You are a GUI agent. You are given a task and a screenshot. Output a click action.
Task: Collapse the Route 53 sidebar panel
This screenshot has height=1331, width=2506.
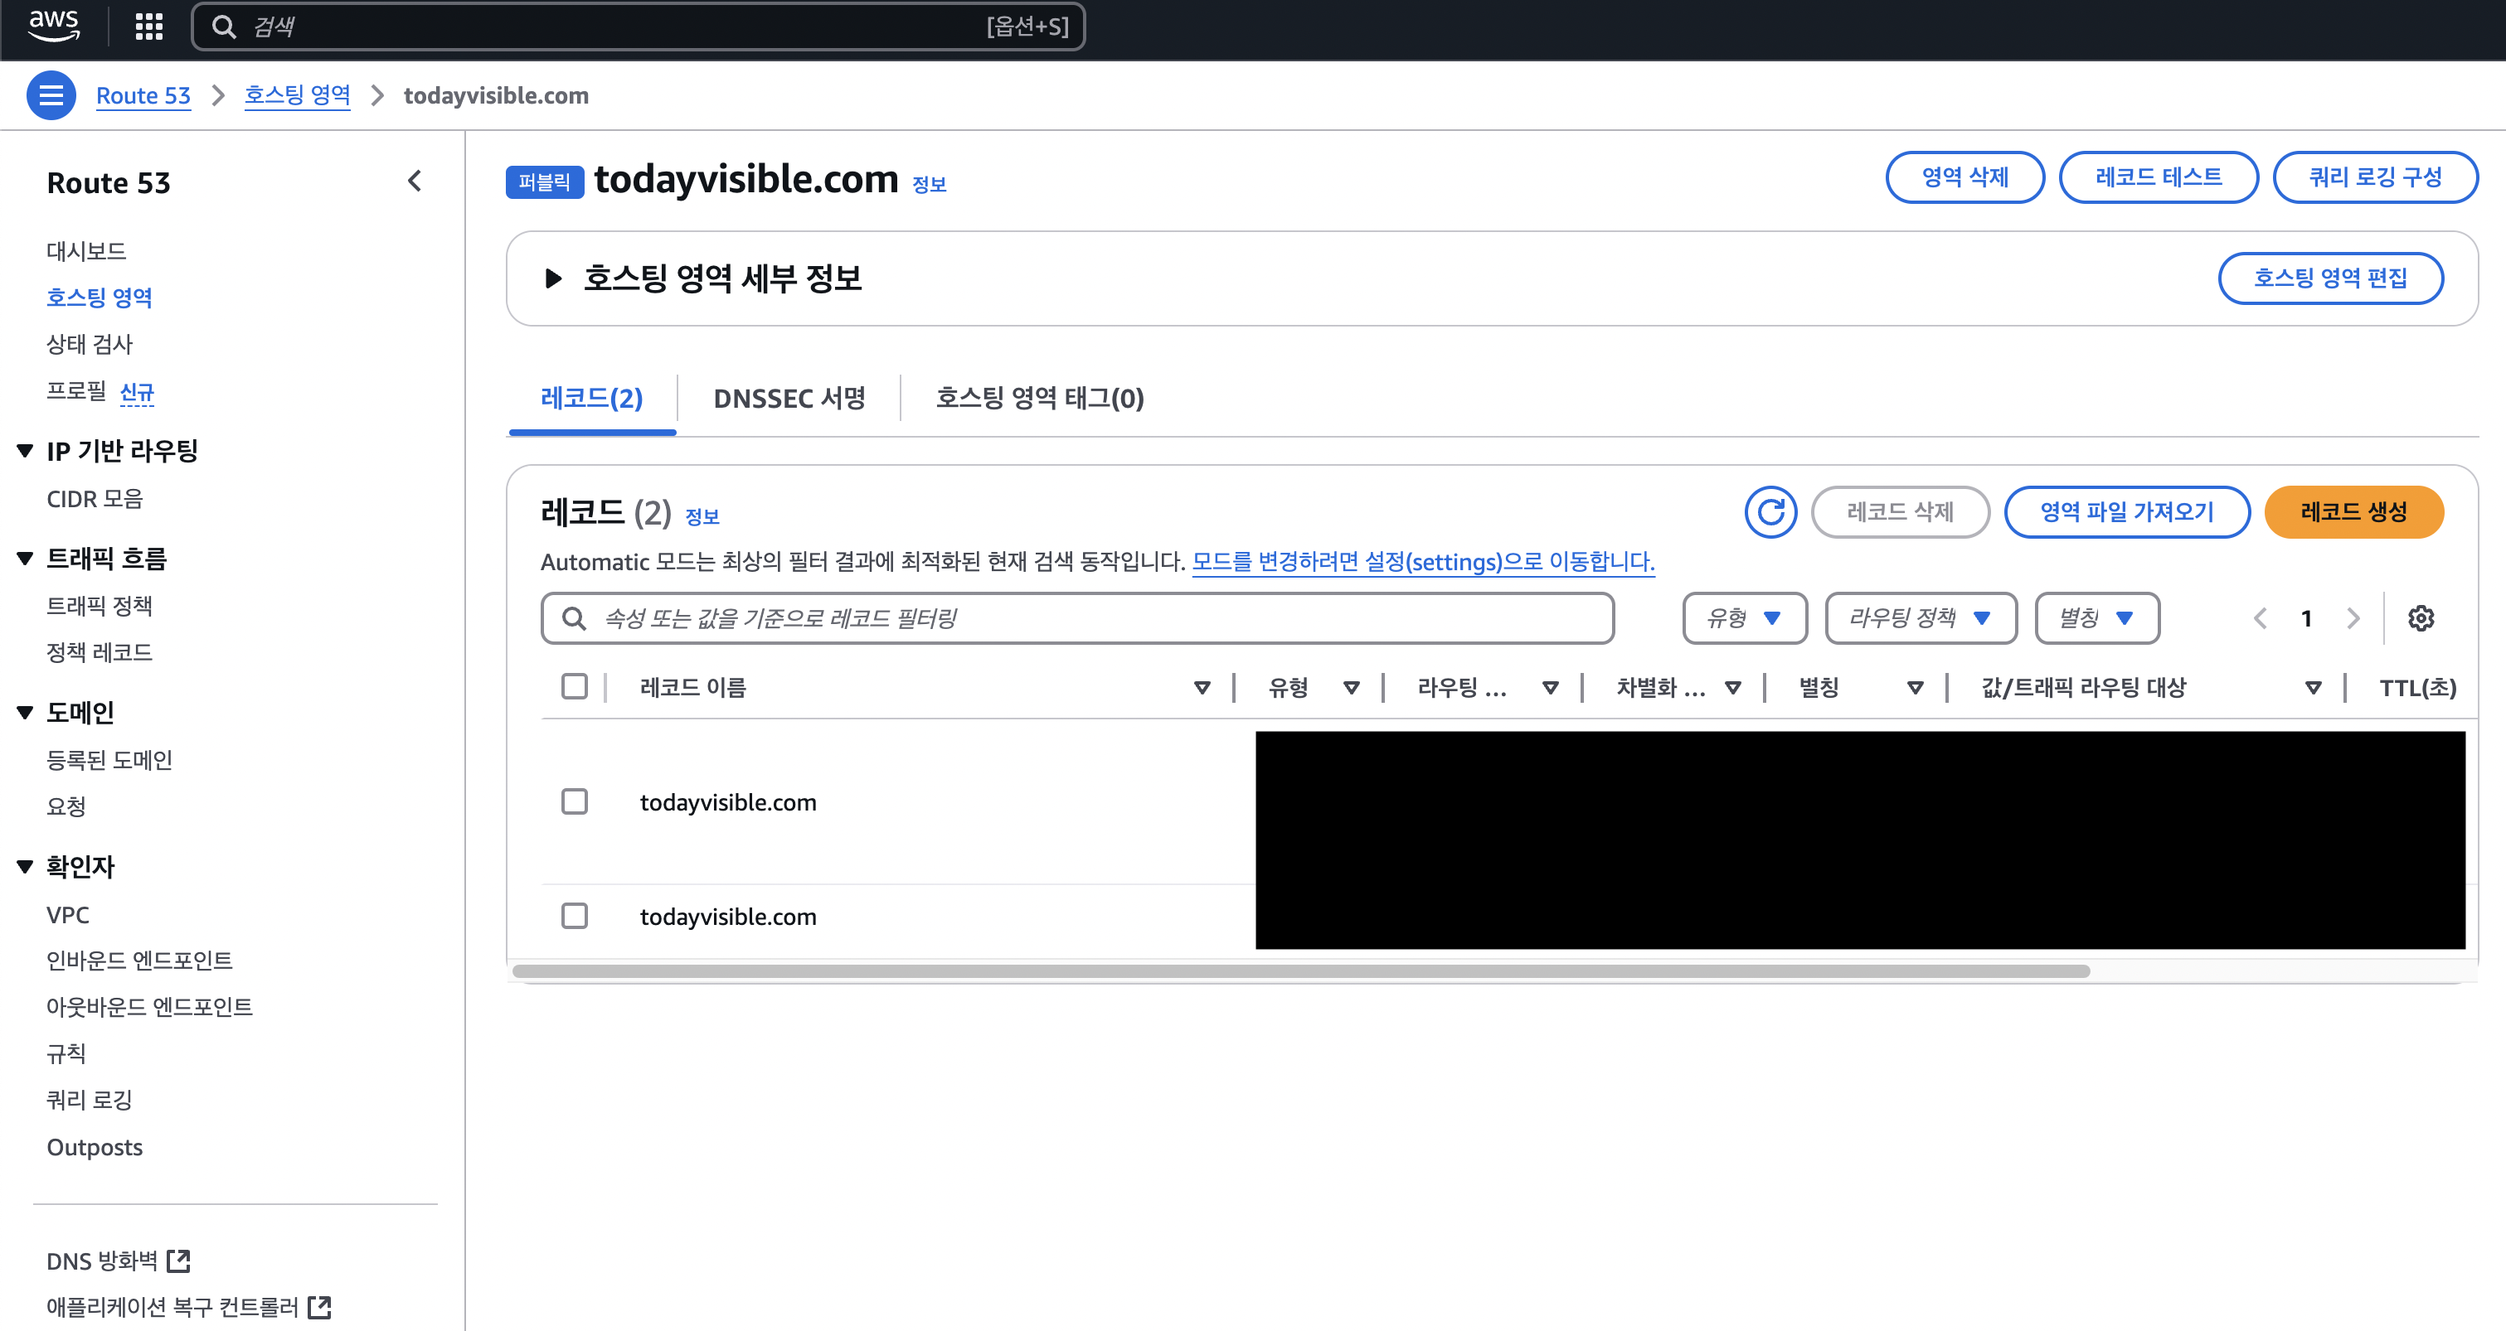[415, 181]
